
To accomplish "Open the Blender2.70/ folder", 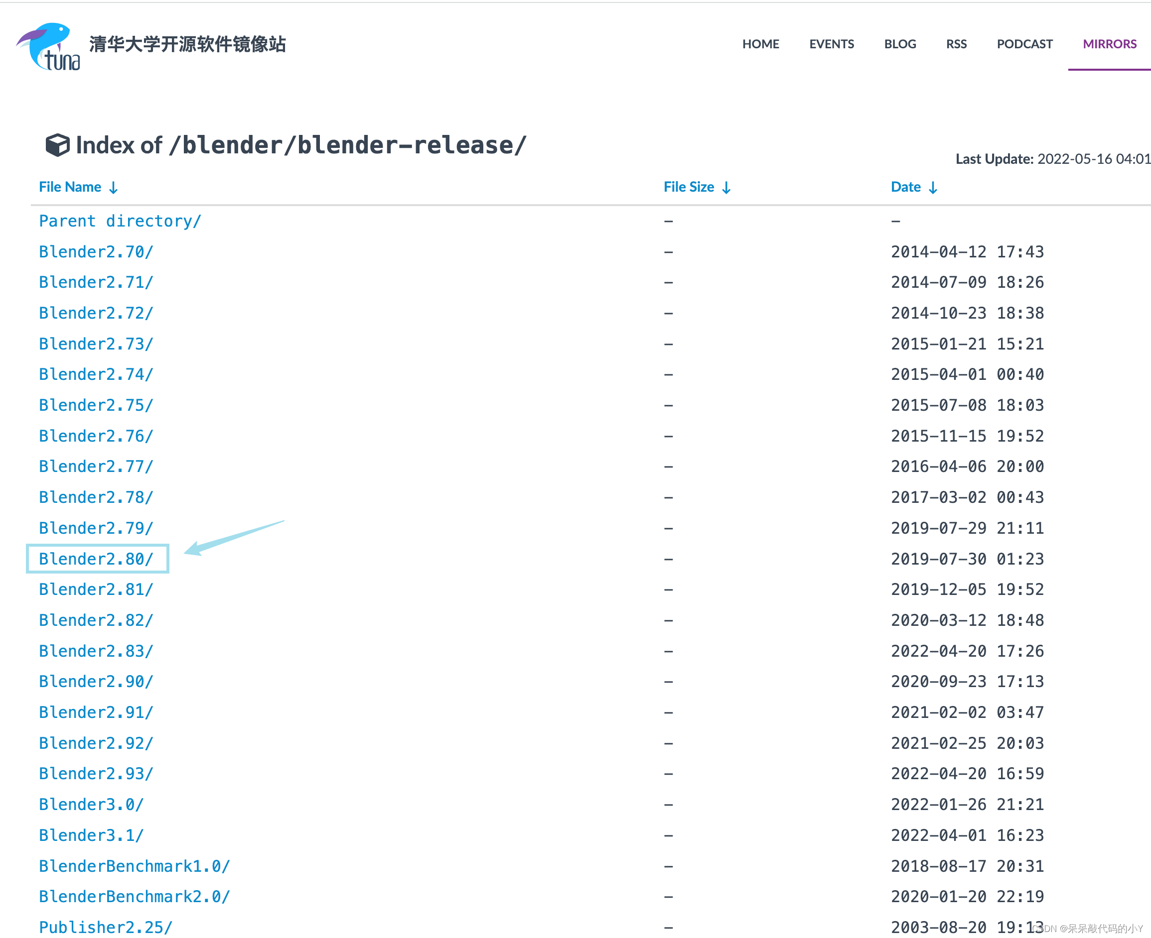I will (96, 252).
